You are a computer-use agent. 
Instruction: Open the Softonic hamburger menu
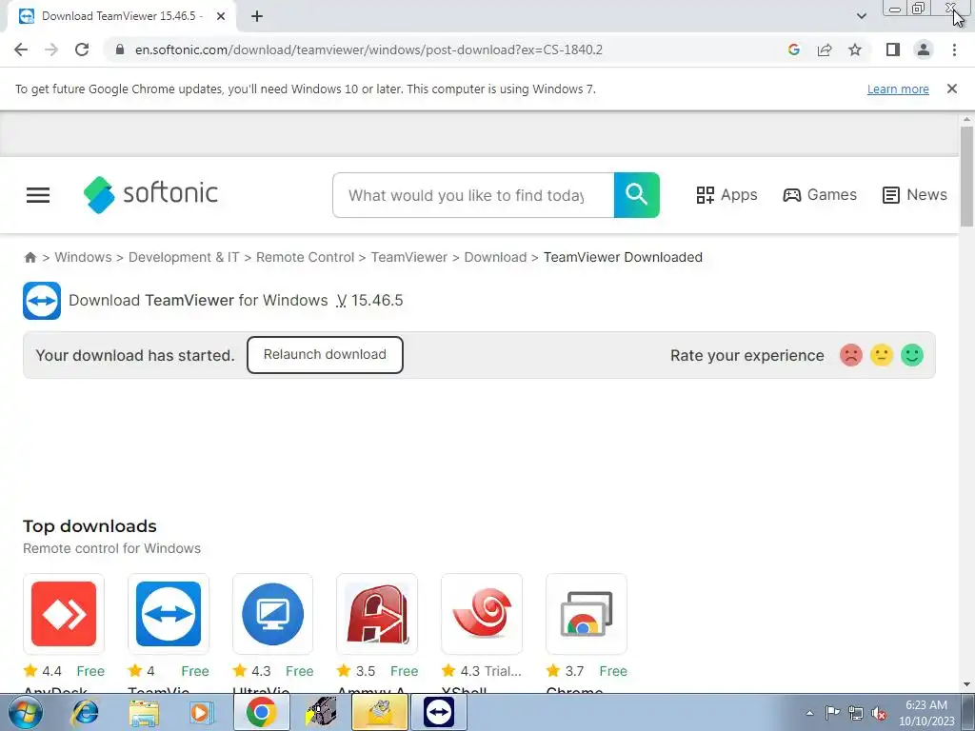pyautogui.click(x=38, y=195)
